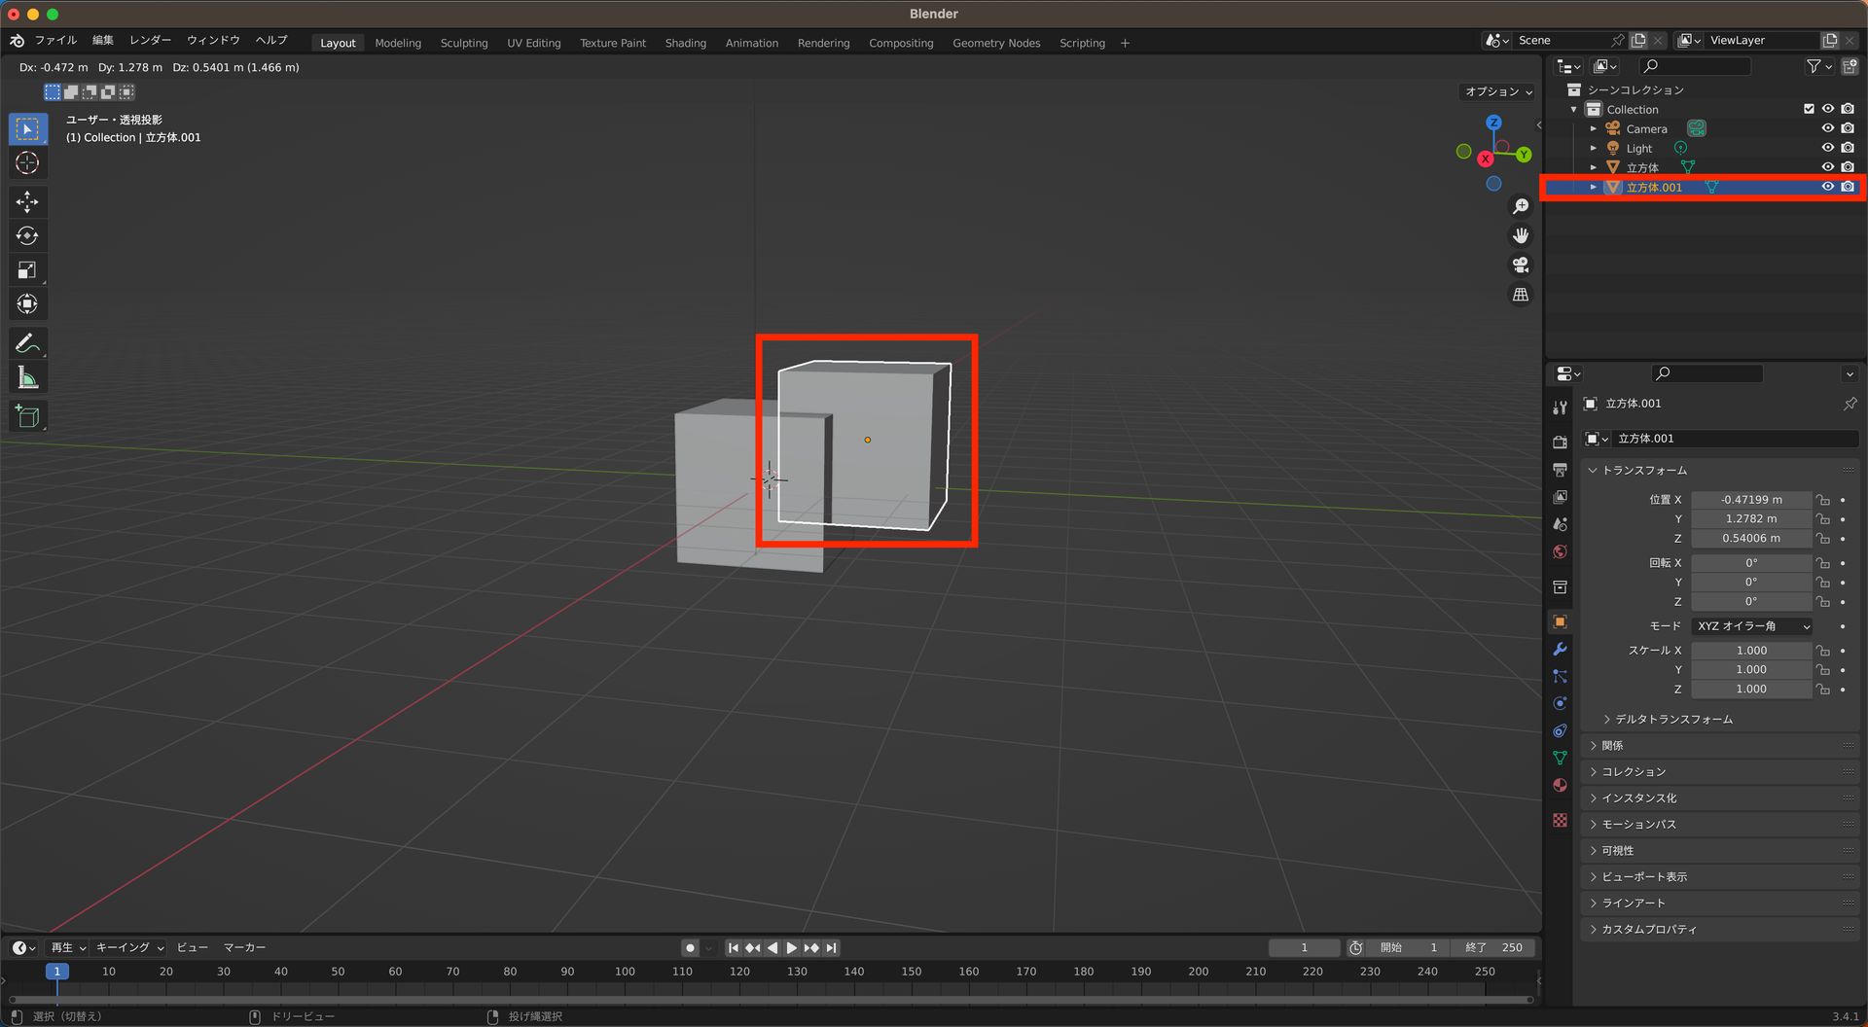This screenshot has height=1027, width=1868.
Task: Open the Modifier properties wrench tab
Action: pyautogui.click(x=1560, y=649)
